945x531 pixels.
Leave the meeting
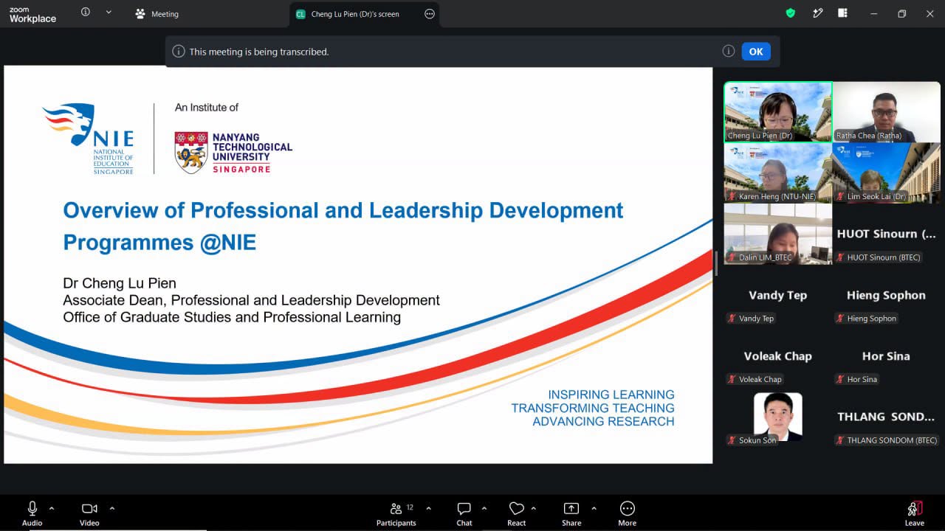915,513
